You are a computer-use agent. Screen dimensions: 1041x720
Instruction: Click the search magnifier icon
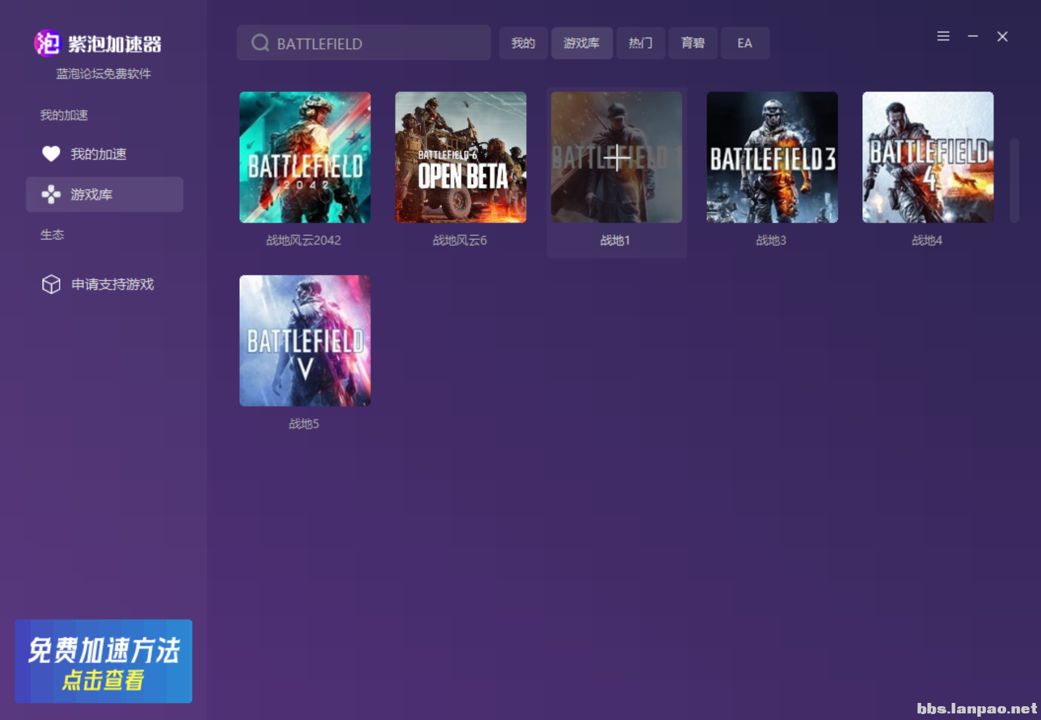[260, 43]
